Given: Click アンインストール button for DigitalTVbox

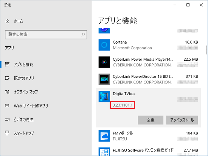Looking at the screenshot, I should (x=182, y=120).
